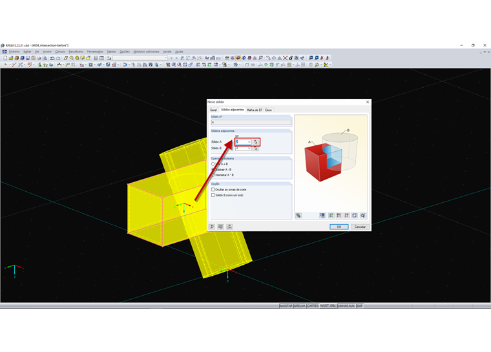Select the Intersetar A * B radio option

(213, 175)
